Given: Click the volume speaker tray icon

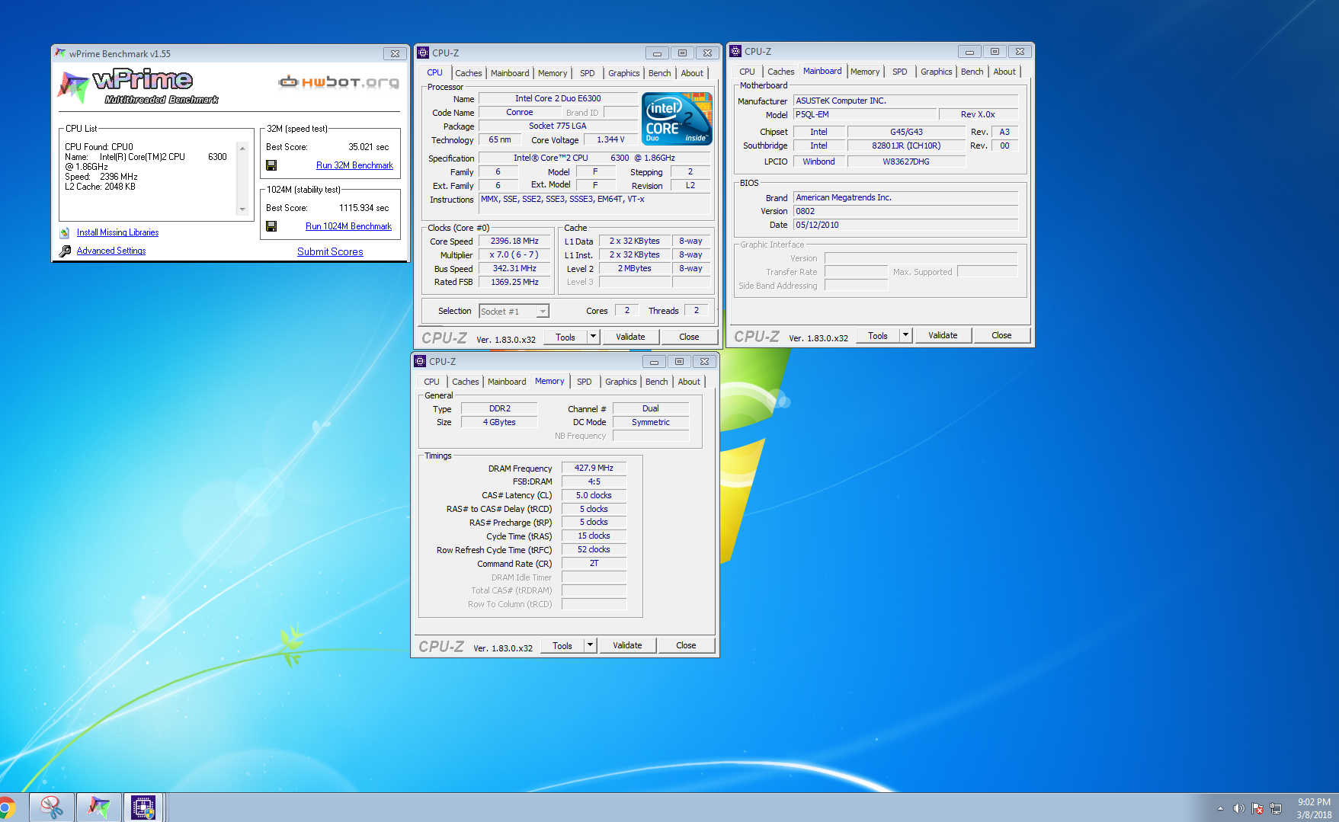Looking at the screenshot, I should point(1238,808).
